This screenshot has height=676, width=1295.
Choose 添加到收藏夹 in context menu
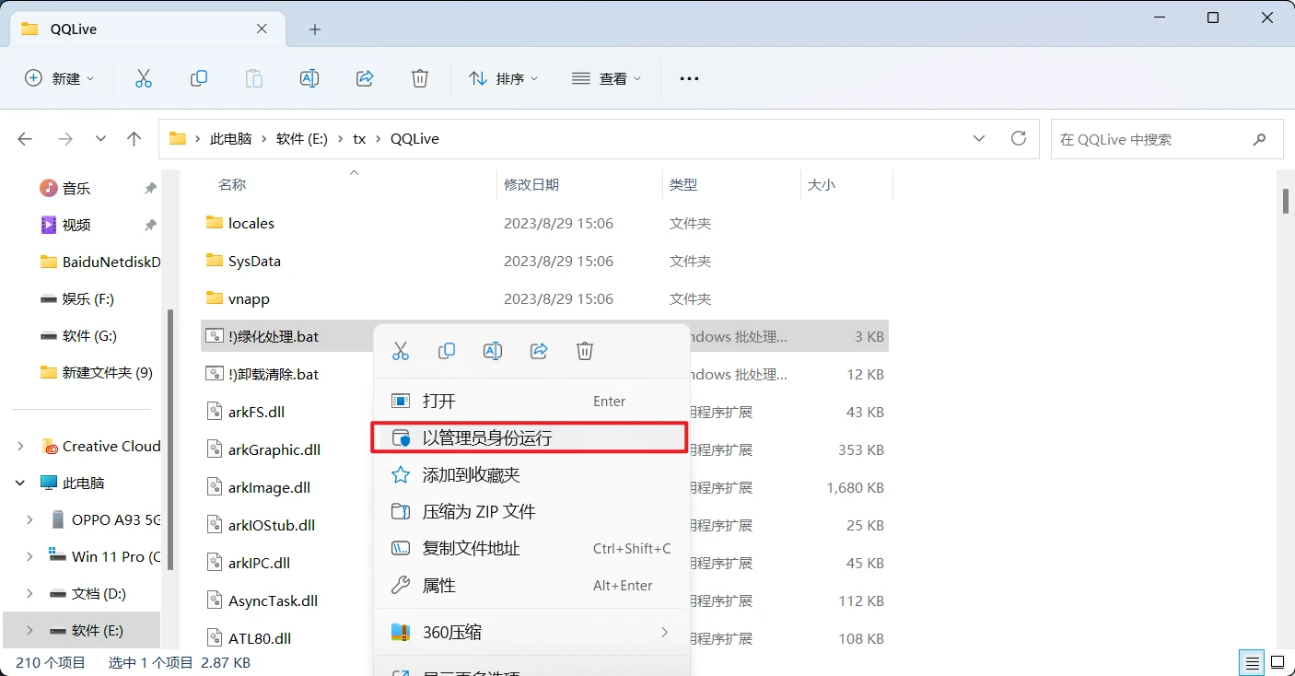[531, 475]
